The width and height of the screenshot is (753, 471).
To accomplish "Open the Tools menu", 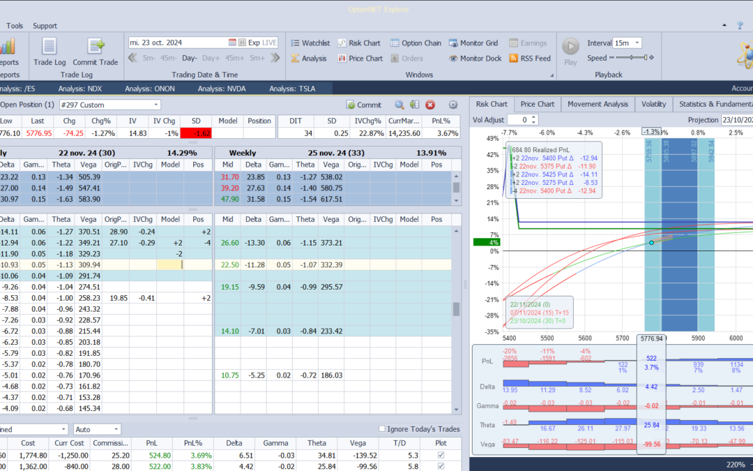I will 15,26.
